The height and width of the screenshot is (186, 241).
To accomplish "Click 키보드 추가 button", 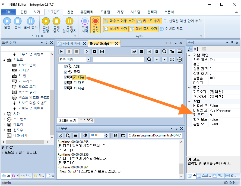I will [x=149, y=21].
